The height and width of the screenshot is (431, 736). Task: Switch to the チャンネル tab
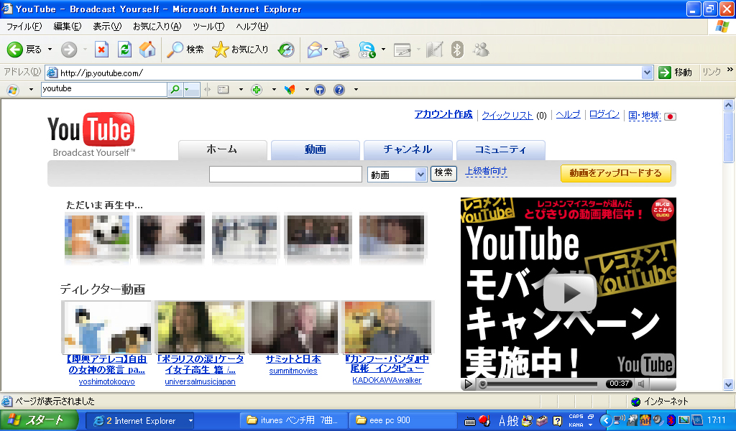[408, 149]
